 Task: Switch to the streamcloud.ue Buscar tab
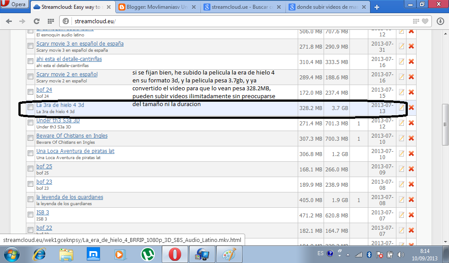(x=242, y=7)
